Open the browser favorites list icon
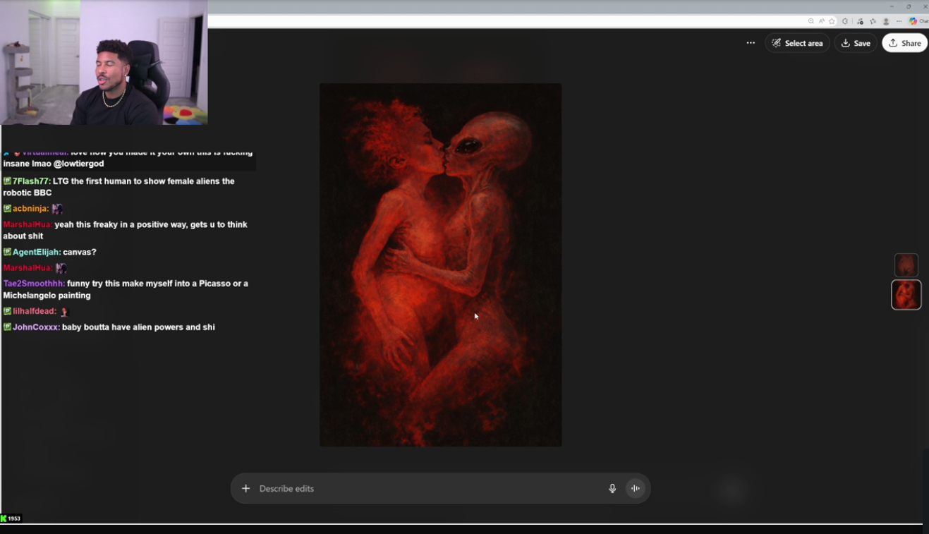Viewport: 929px width, 534px height. [x=873, y=21]
